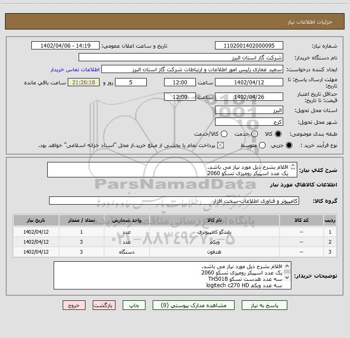The height and width of the screenshot is (338, 350).
Task: Click the buyer notes text area
Action: (x=172, y=275)
